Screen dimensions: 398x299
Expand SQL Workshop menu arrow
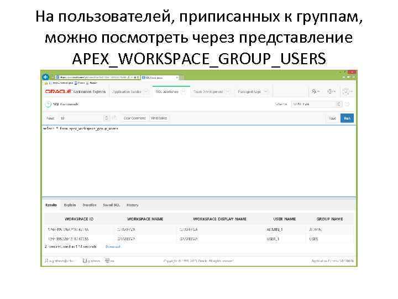point(184,91)
